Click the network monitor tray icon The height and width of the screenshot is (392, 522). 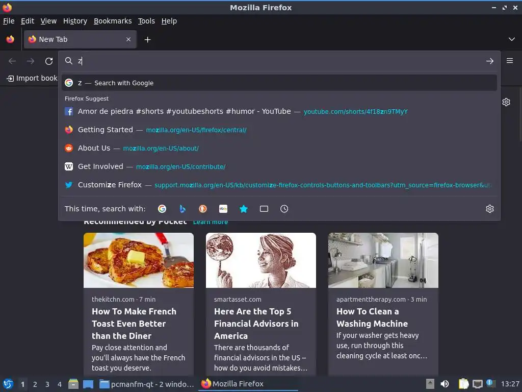pyautogui.click(x=477, y=384)
